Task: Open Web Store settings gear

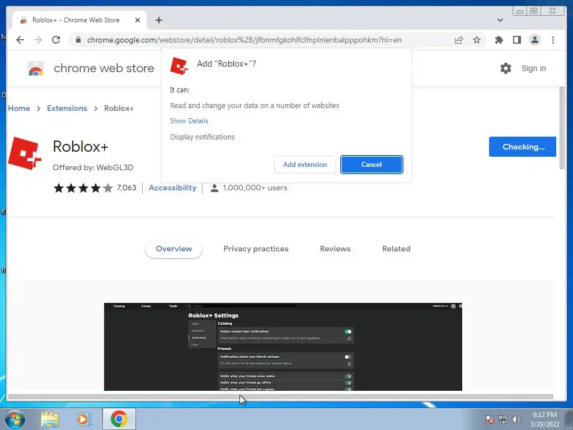Action: click(506, 68)
